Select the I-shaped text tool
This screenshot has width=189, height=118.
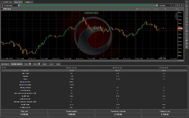point(186,37)
